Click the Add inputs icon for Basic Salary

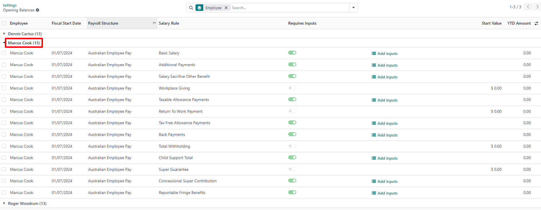(374, 54)
